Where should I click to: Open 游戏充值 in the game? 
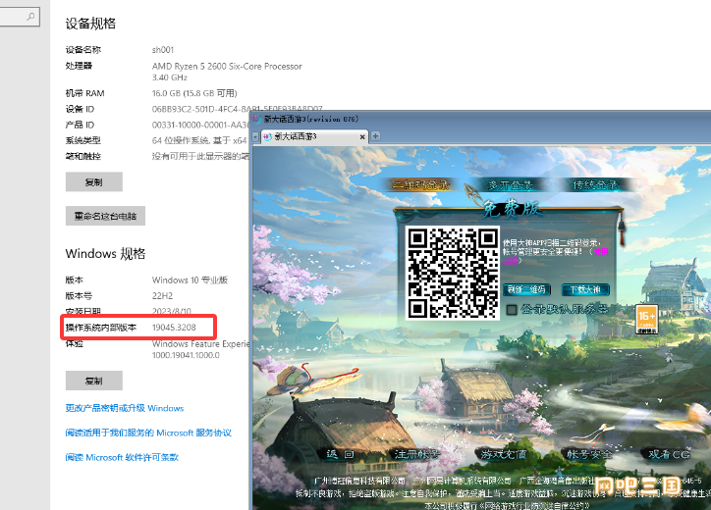[504, 454]
